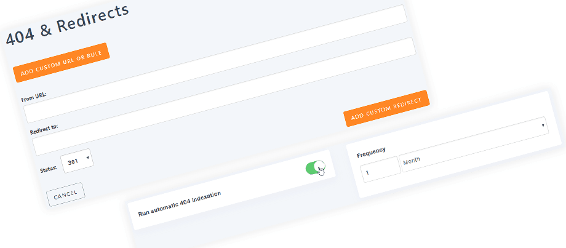
Task: Click the Frequency label
Action: pos(371,152)
